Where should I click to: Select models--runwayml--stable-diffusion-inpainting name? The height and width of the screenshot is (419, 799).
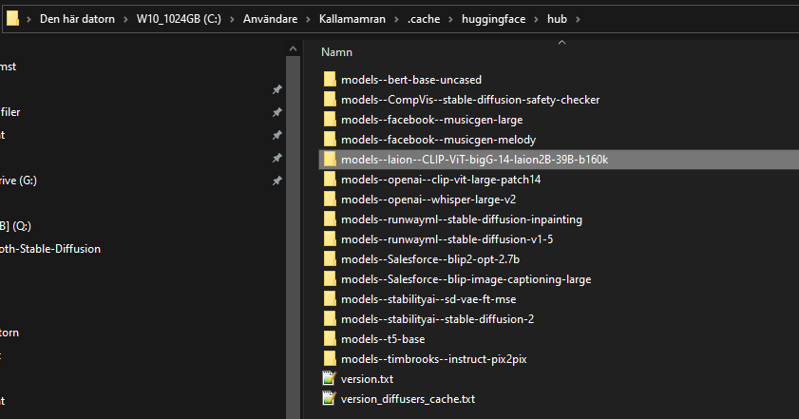pyautogui.click(x=462, y=219)
